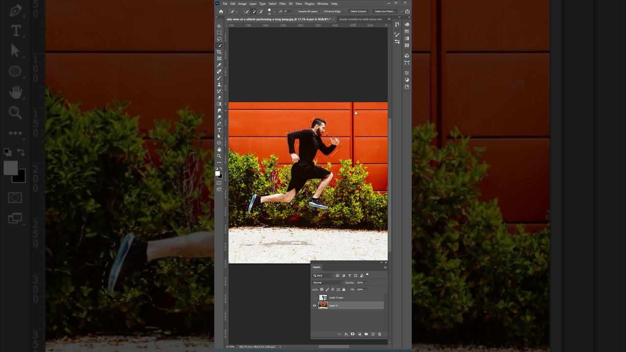Select the Eraser tool
This screenshot has width=626, height=352.
tap(219, 98)
